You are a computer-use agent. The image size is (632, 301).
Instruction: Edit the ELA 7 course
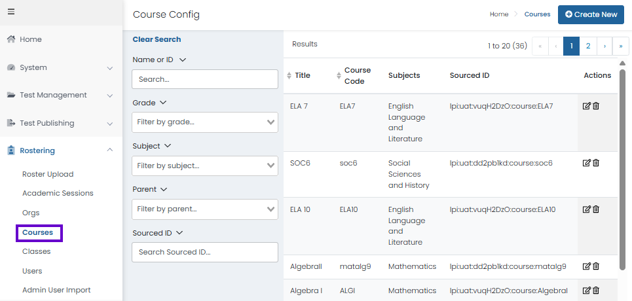[587, 106]
